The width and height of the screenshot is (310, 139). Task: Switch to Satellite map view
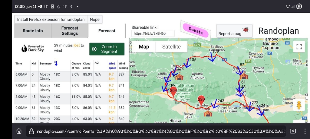171,47
